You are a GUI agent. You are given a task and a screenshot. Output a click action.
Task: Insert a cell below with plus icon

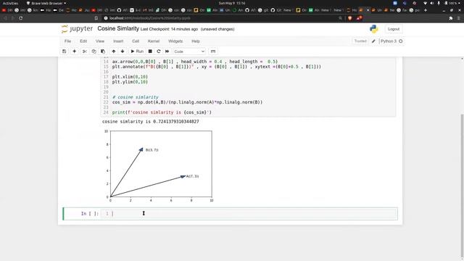(x=74, y=51)
